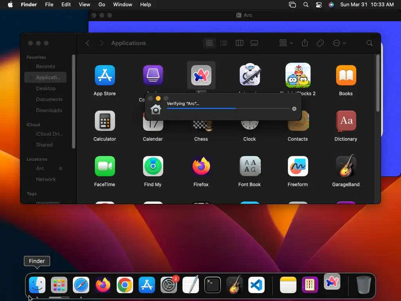Go back in Finder history
Viewport: 401px width, 301px height.
87,43
